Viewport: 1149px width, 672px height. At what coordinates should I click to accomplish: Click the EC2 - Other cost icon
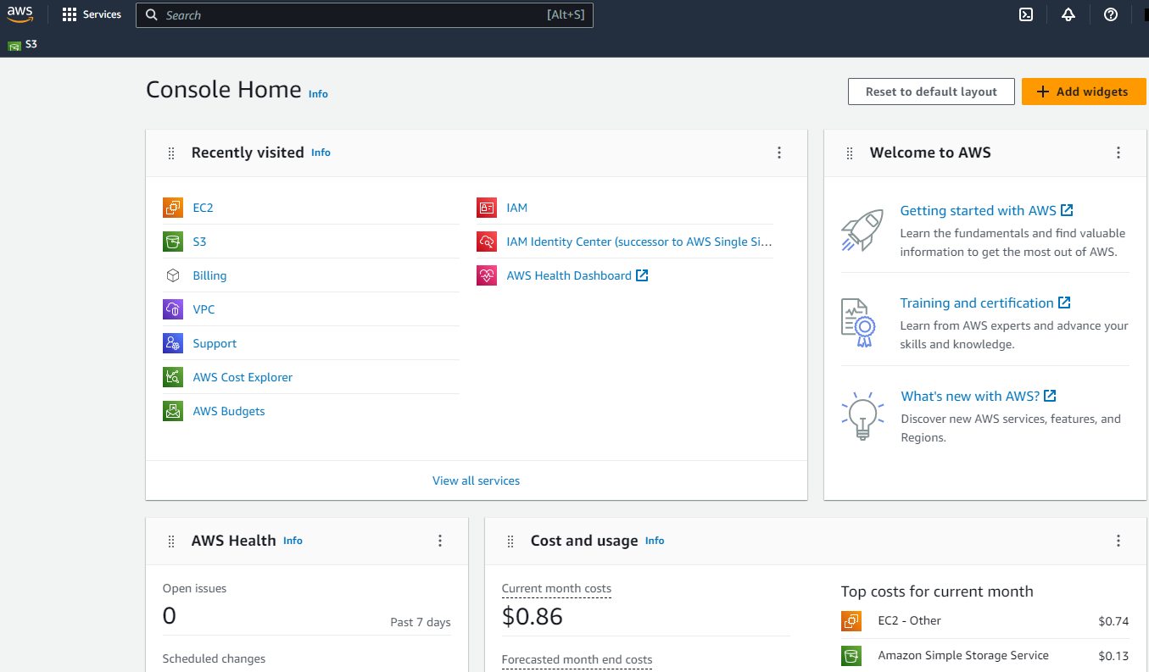[x=851, y=621]
